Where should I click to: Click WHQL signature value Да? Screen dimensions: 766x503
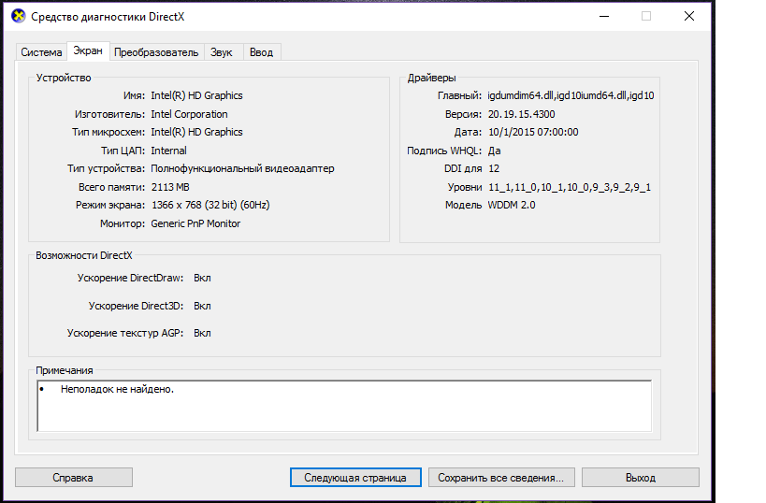click(494, 151)
